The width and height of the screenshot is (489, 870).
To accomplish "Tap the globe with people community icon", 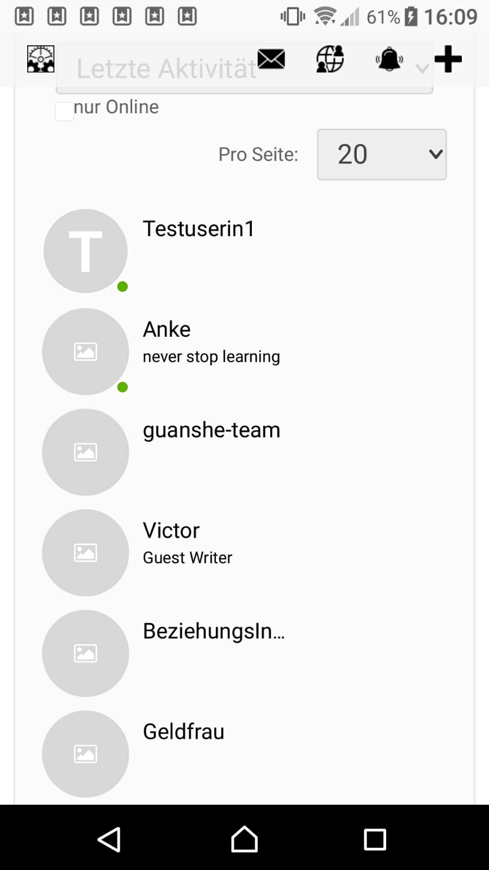I will point(330,59).
